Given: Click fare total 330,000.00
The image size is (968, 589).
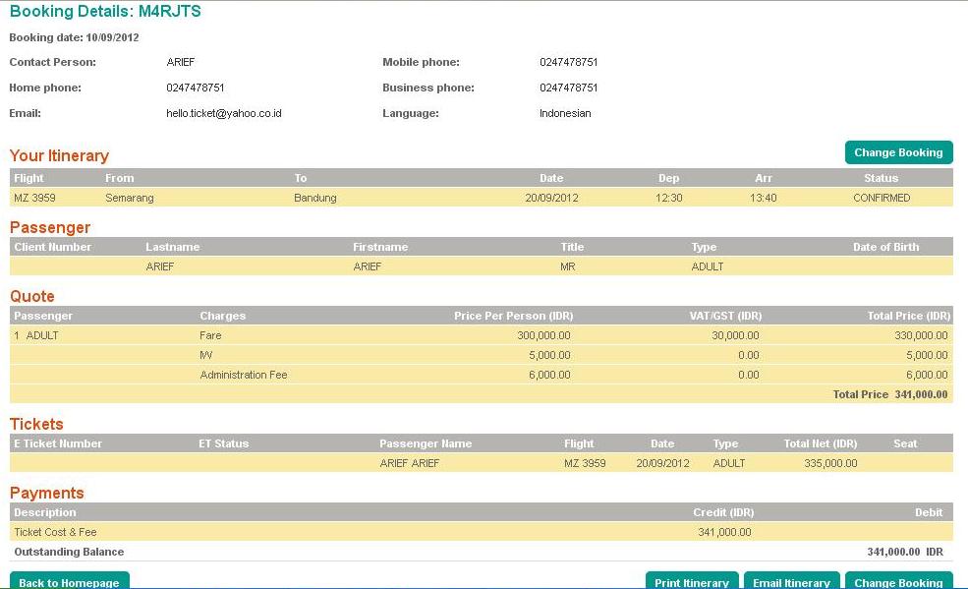Looking at the screenshot, I should (921, 336).
